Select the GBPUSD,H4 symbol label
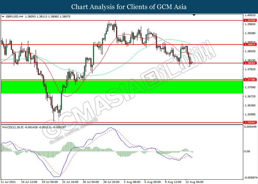The width and height of the screenshot is (258, 184). tap(14, 17)
